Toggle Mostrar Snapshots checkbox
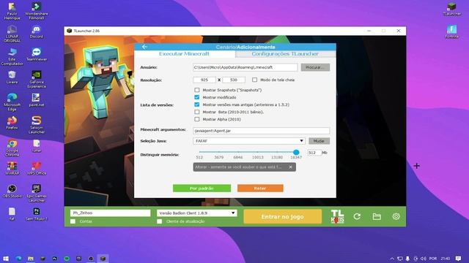 pos(197,90)
